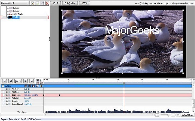195x121 pixels.
Task: Click the Opacity 100% value
Action: click(x=27, y=101)
